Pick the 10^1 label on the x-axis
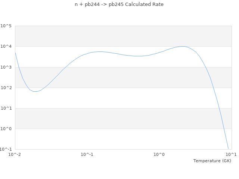 pos(232,154)
